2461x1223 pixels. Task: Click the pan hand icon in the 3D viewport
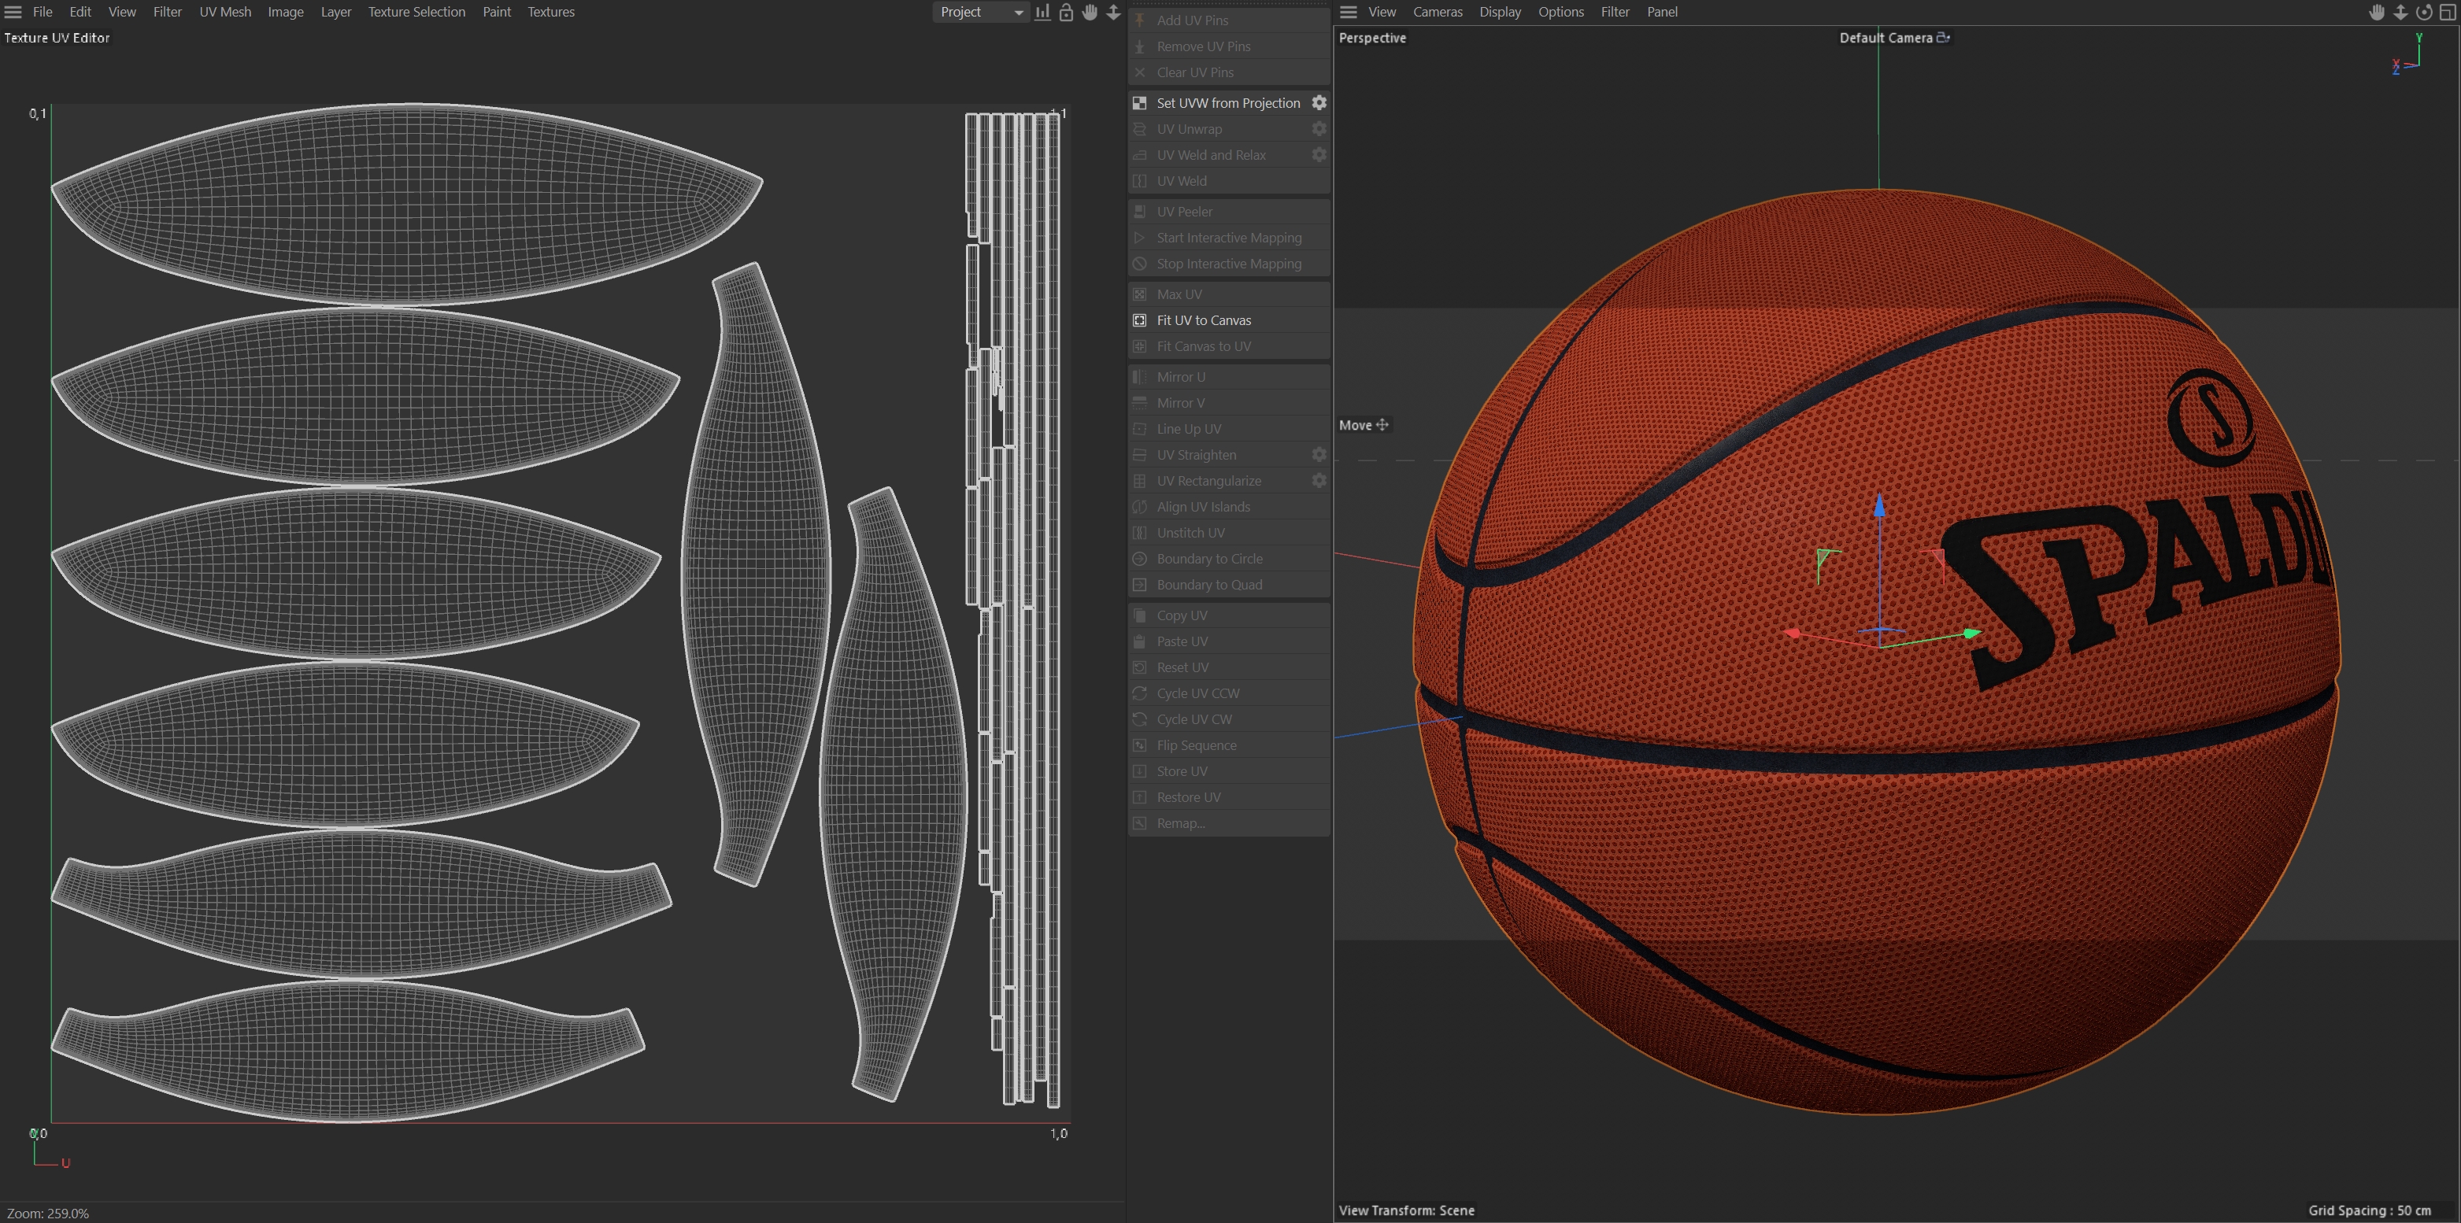pyautogui.click(x=2377, y=13)
